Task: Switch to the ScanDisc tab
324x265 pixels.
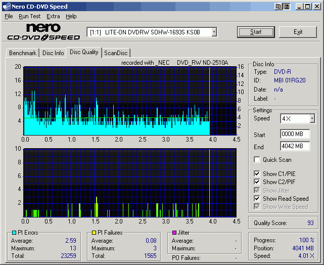Action: click(116, 53)
